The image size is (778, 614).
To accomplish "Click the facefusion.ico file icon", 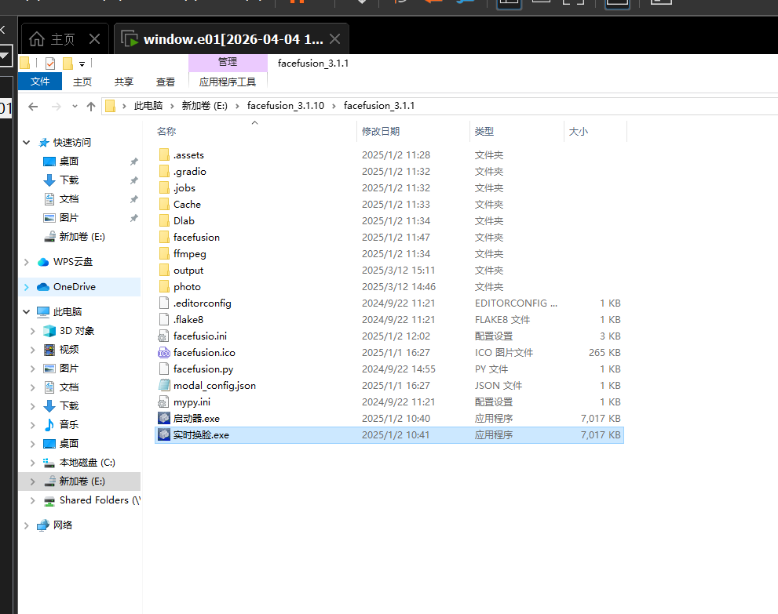I will 164,352.
